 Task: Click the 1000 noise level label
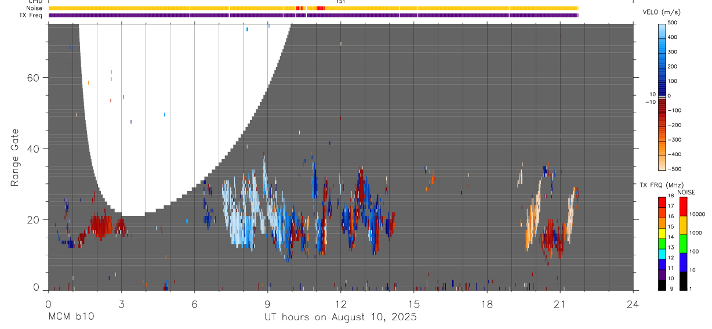pos(695,233)
